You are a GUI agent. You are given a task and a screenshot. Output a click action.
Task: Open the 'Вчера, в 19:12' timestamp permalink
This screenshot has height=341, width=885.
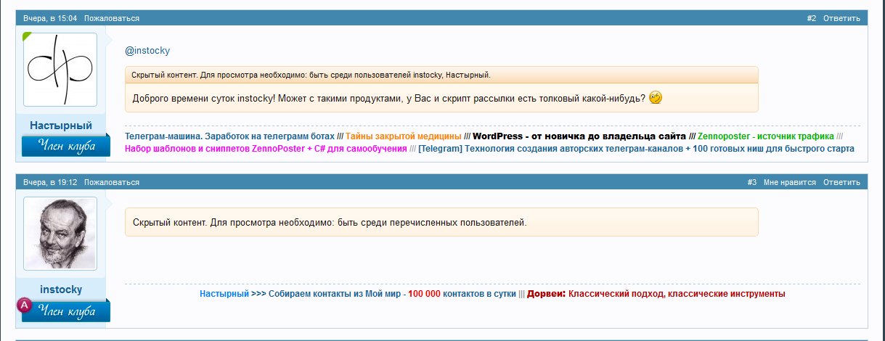pos(50,182)
